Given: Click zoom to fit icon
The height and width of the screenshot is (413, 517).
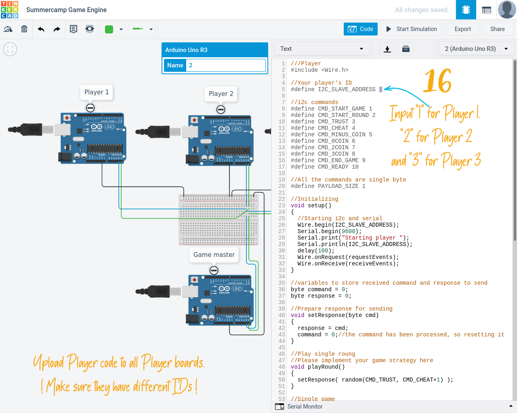Looking at the screenshot, I should tap(10, 49).
